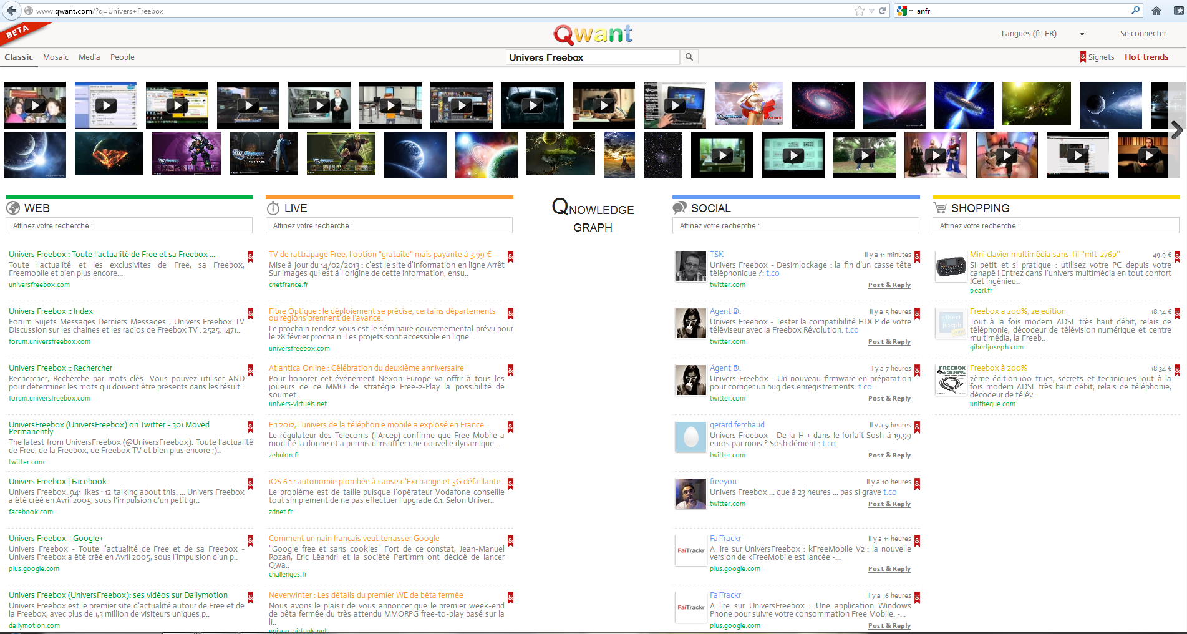Screen dimensions: 1187x634
Task: Switch to the Mosaic tab
Action: [56, 57]
